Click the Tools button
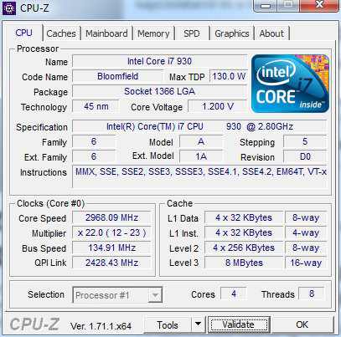This screenshot has height=337, width=341. pos(168,324)
